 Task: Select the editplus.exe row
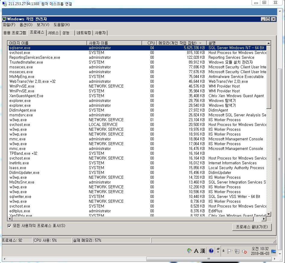tap(138, 211)
